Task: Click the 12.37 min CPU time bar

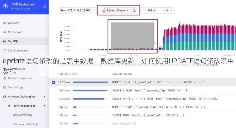Action: click(91, 82)
